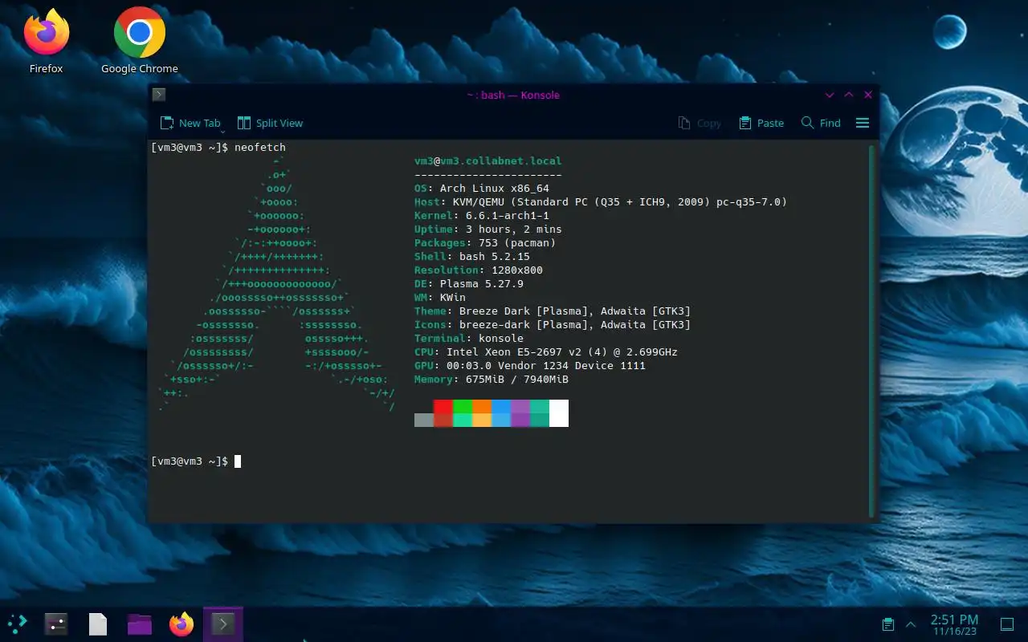
Task: Click the 'Host: KVM/QEMU' line
Action: click(x=601, y=202)
